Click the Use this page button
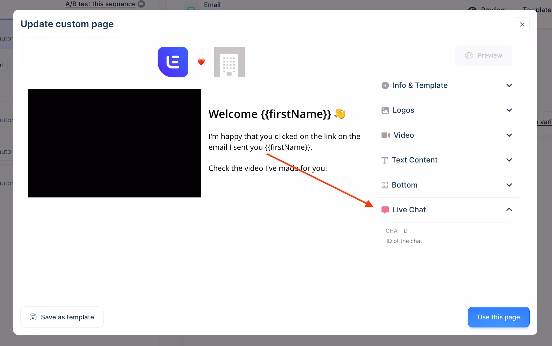Image resolution: width=552 pixels, height=346 pixels. pyautogui.click(x=499, y=317)
